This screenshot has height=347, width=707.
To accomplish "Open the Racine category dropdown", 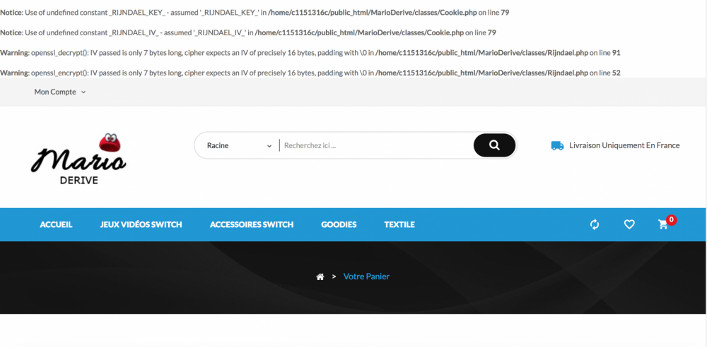I will (x=239, y=146).
